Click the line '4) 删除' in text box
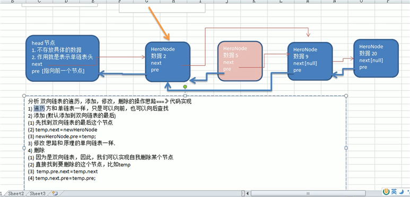This screenshot has height=197, width=410. pyautogui.click(x=37, y=150)
